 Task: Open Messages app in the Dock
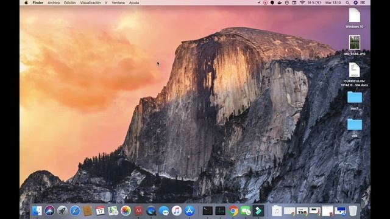click(164, 211)
